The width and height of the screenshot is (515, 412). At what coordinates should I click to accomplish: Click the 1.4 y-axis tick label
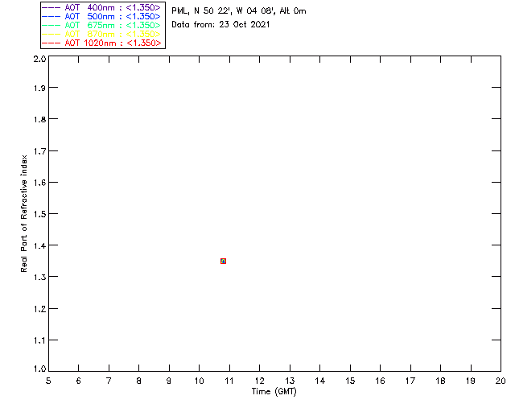pos(39,245)
